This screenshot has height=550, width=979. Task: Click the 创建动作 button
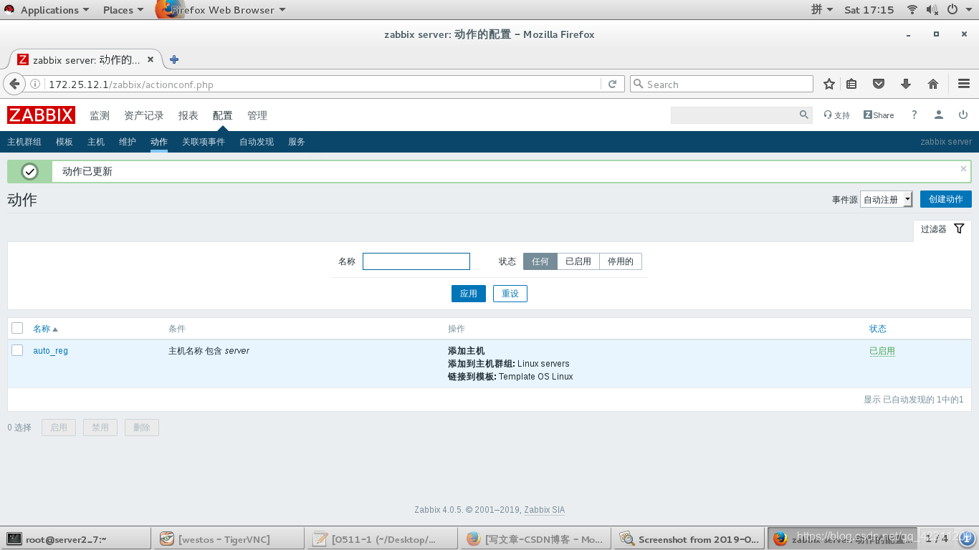coord(946,199)
